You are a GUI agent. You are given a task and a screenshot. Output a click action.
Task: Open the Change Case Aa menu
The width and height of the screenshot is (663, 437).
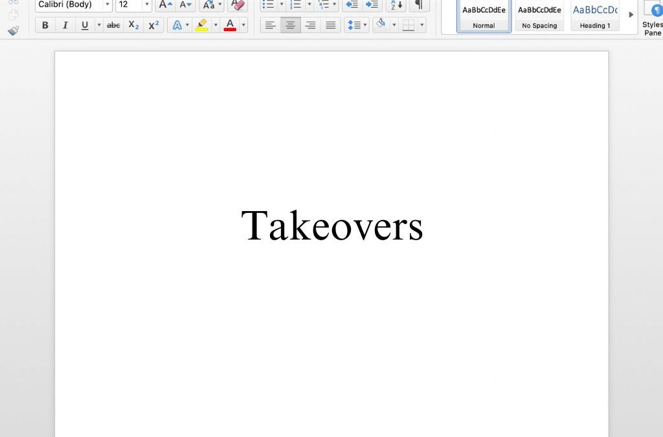coord(212,5)
